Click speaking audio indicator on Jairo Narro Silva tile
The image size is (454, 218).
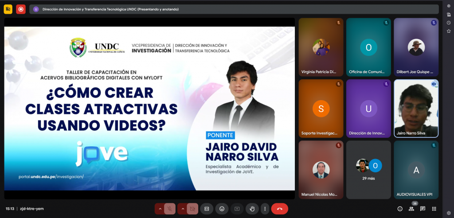[434, 84]
